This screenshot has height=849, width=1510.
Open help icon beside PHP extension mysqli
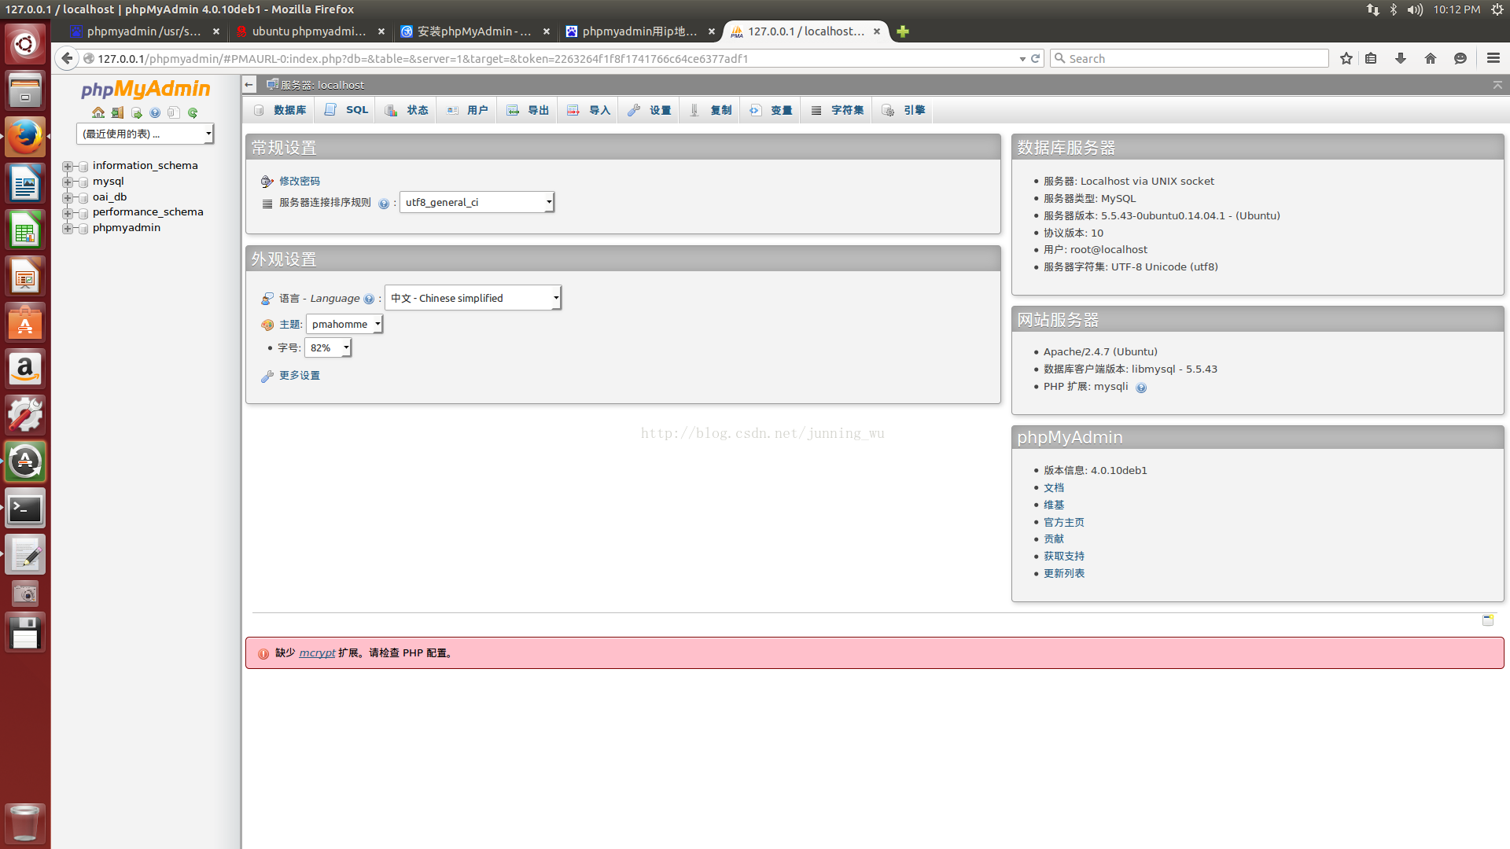(1141, 388)
